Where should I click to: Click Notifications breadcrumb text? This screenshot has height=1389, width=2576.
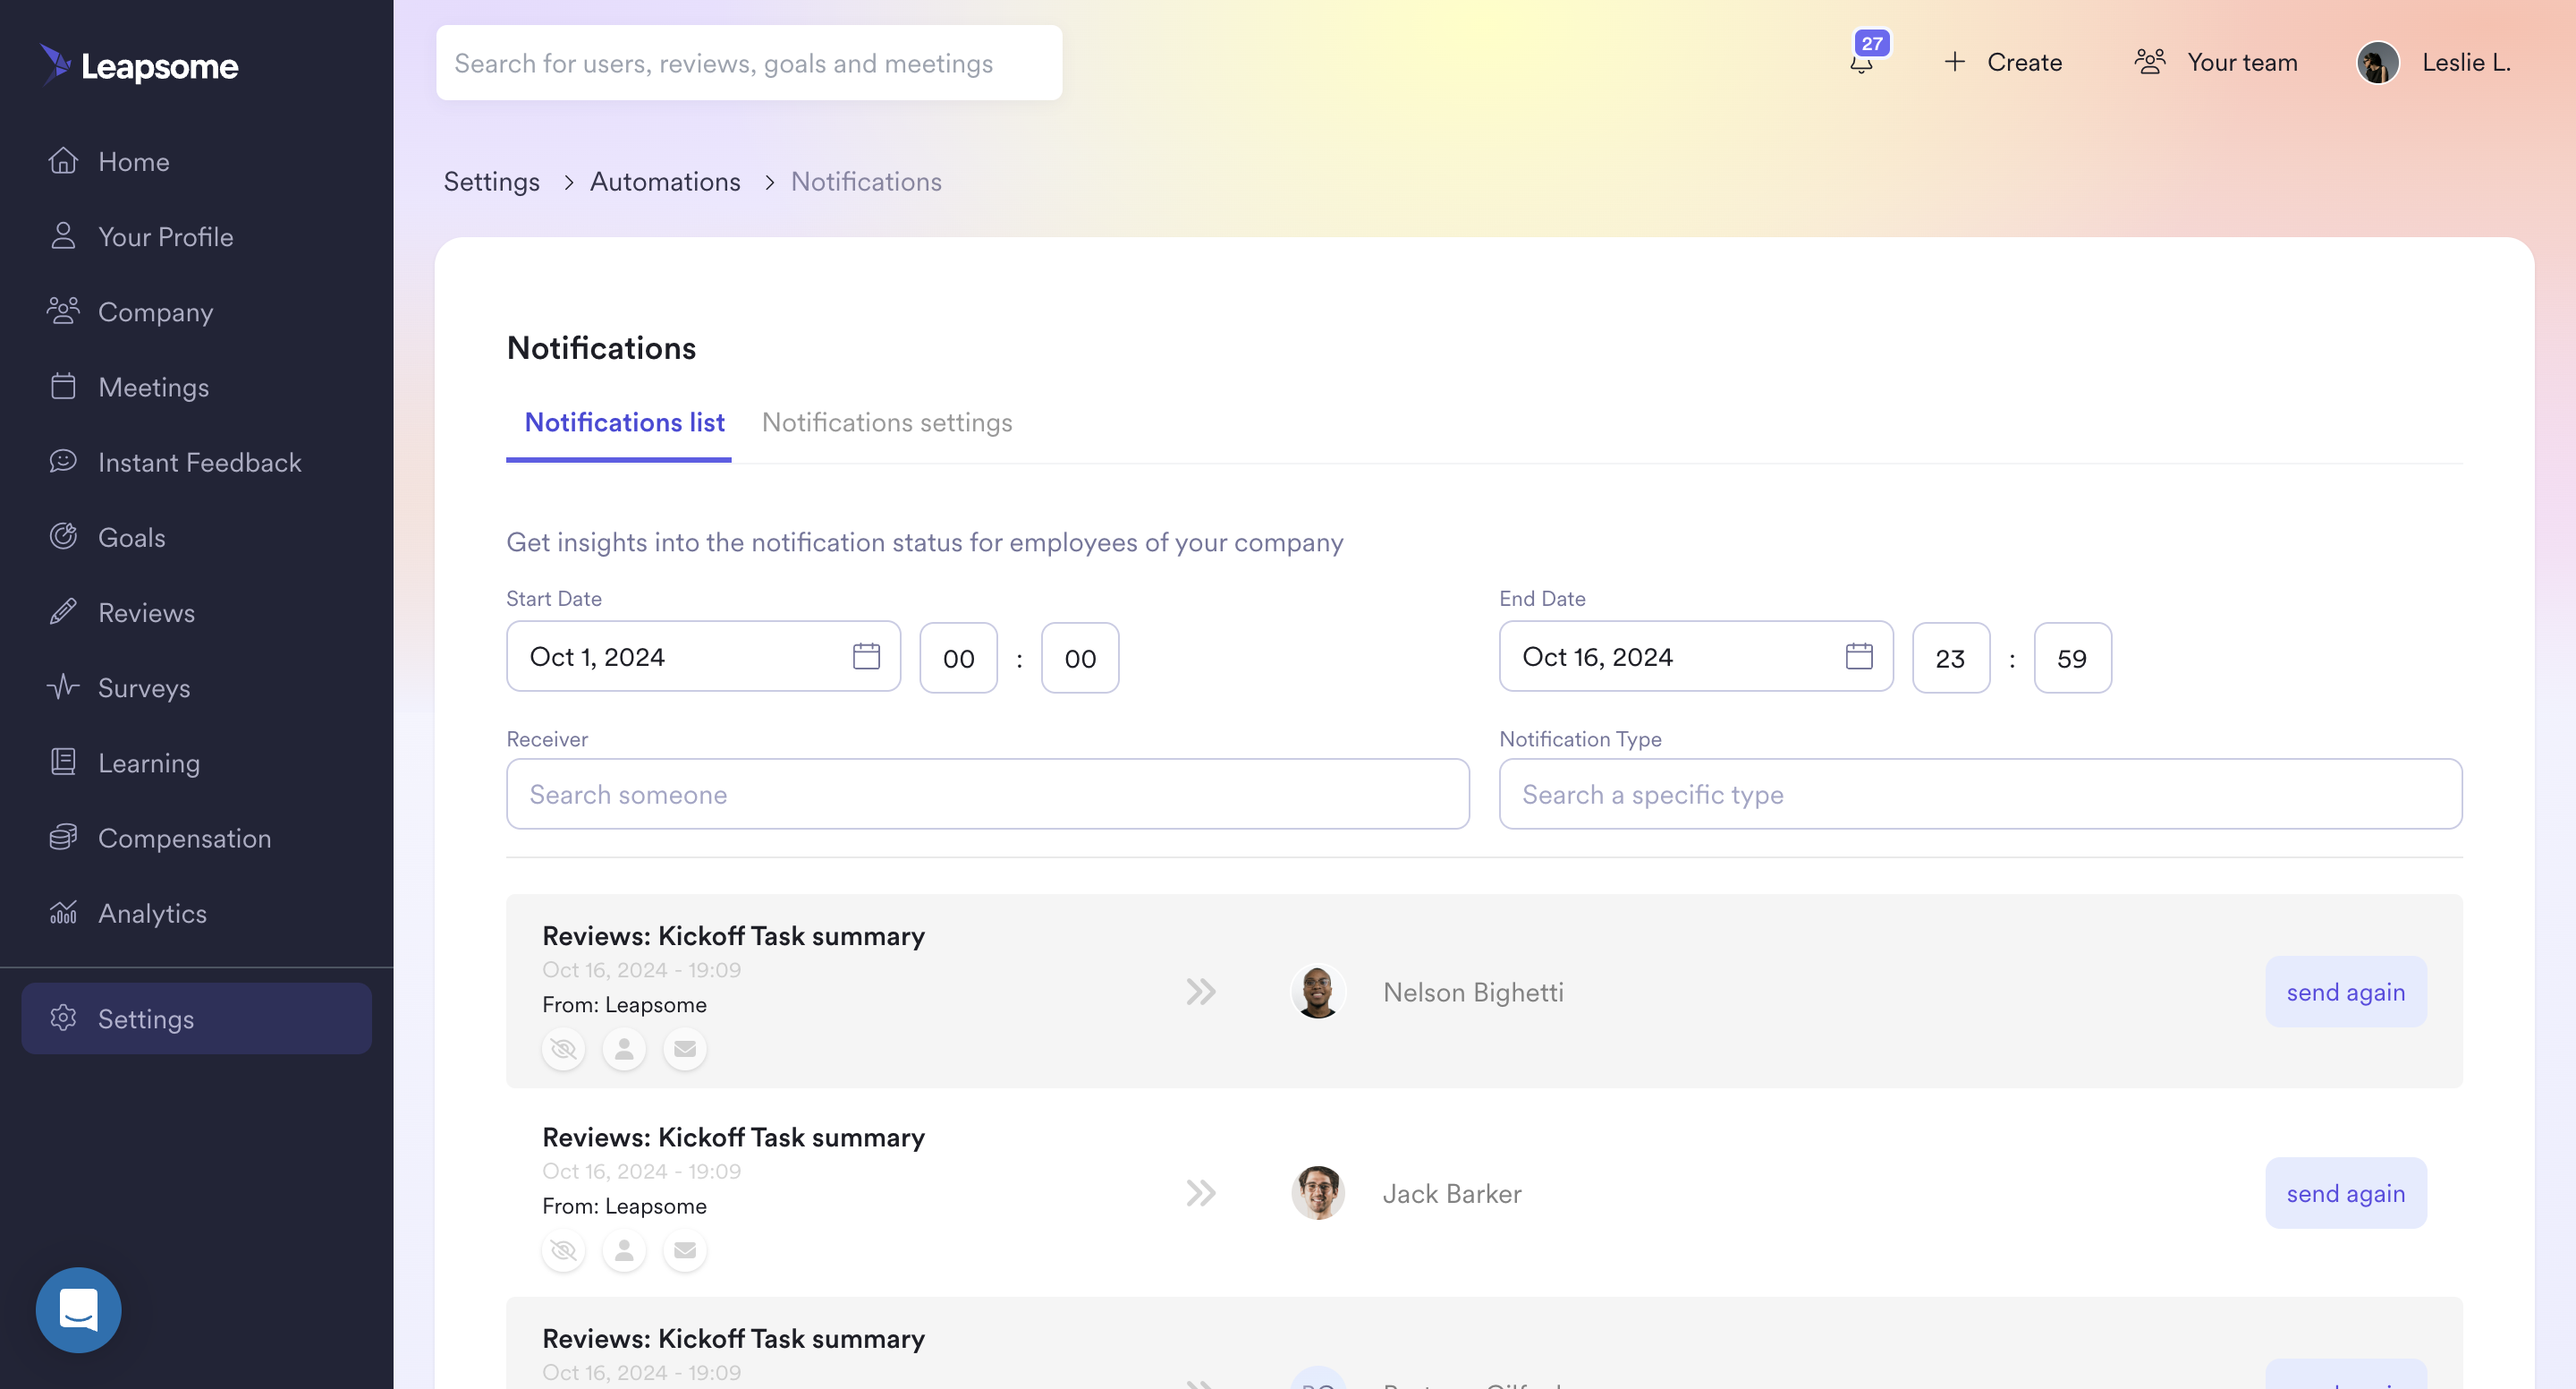tap(866, 181)
